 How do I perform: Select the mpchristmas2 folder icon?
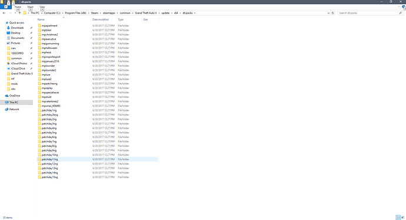point(39,35)
